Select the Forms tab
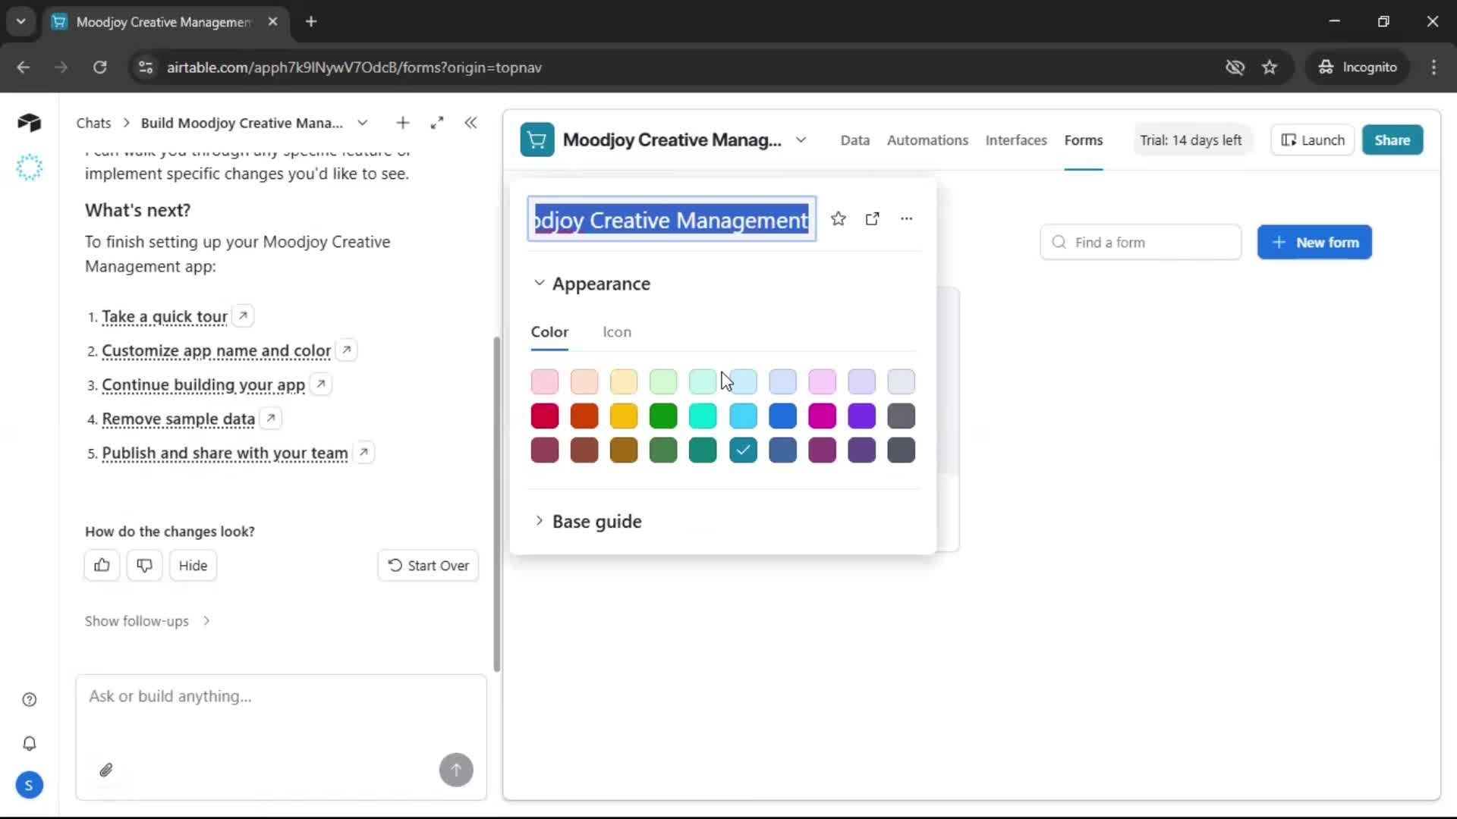Screen dimensions: 1457x819 tap(1083, 140)
